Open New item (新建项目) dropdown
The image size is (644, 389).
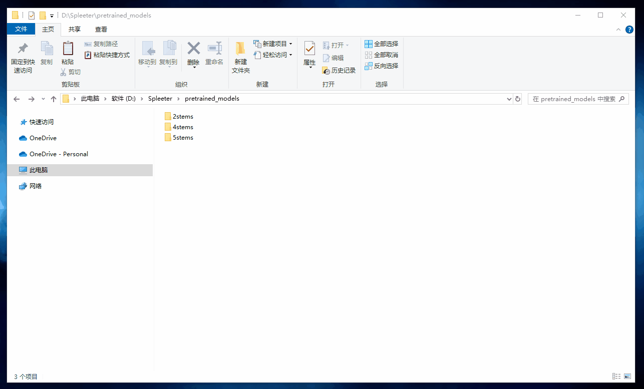tap(273, 44)
